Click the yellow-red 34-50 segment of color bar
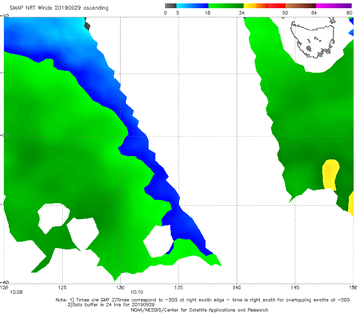 coord(264,6)
